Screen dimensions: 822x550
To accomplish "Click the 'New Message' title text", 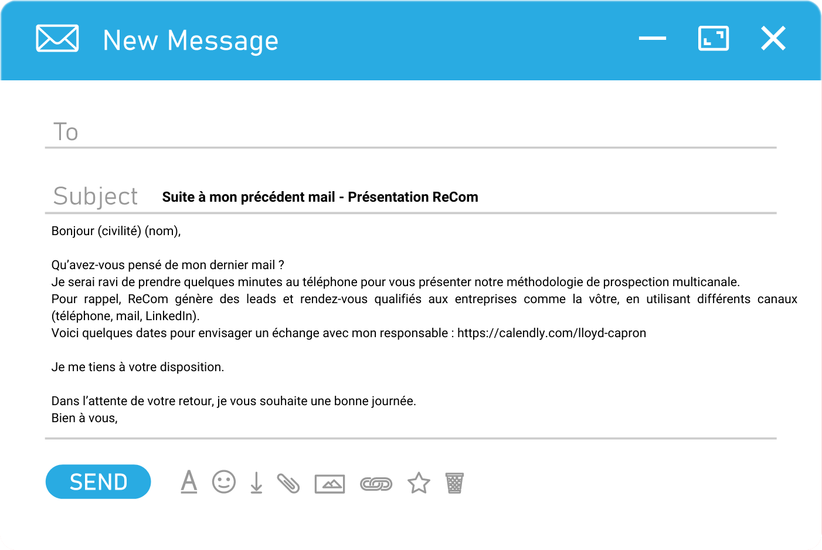I will 191,40.
